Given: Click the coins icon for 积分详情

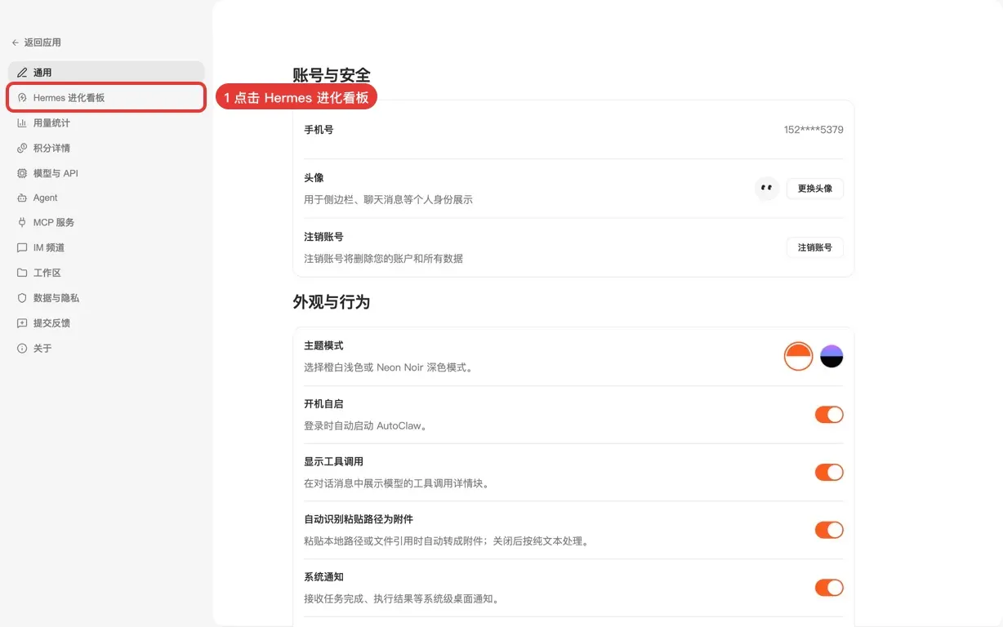Looking at the screenshot, I should [22, 149].
